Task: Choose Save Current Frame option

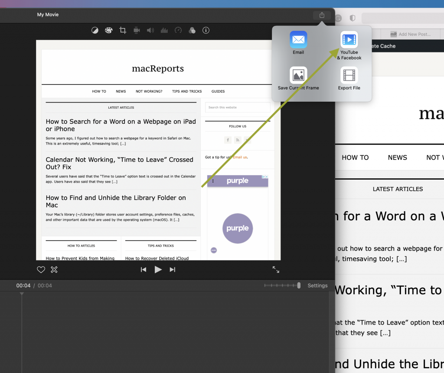Action: [298, 79]
